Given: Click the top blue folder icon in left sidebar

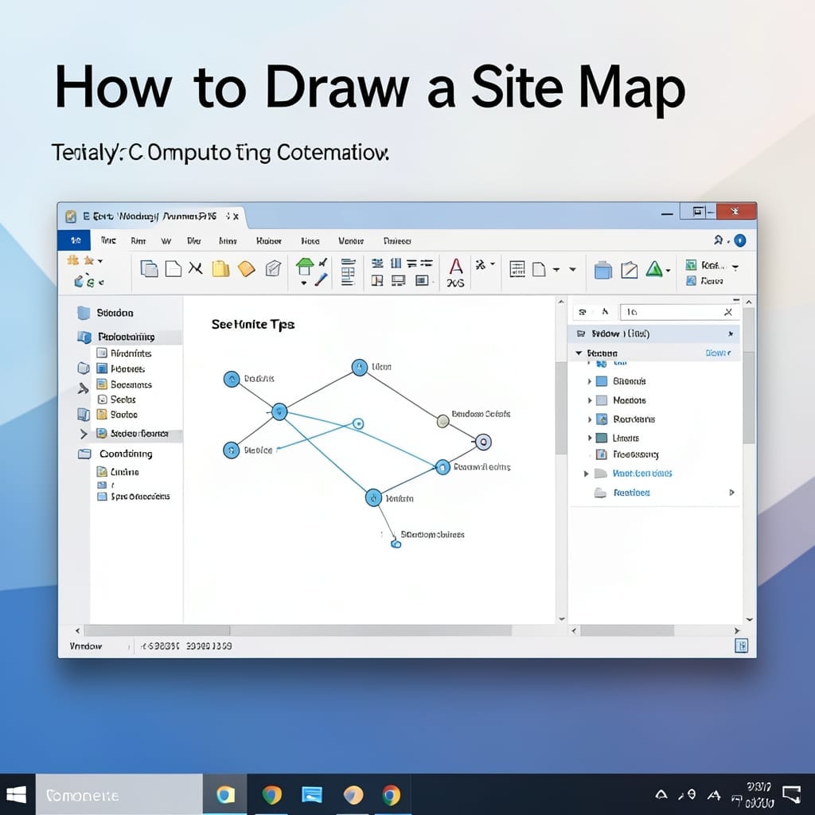Looking at the screenshot, I should (83, 313).
